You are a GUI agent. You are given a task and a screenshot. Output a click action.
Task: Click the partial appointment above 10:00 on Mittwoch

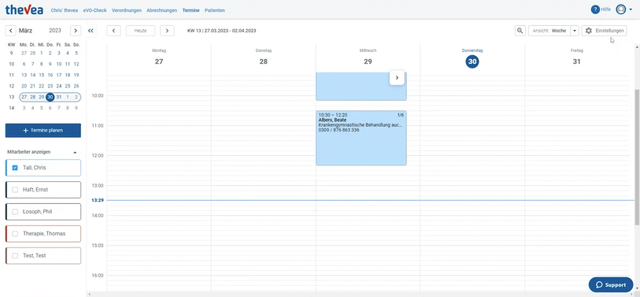(361, 86)
